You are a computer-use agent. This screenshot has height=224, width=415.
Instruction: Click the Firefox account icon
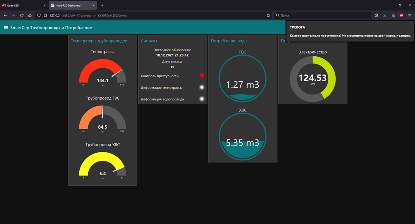376,15
